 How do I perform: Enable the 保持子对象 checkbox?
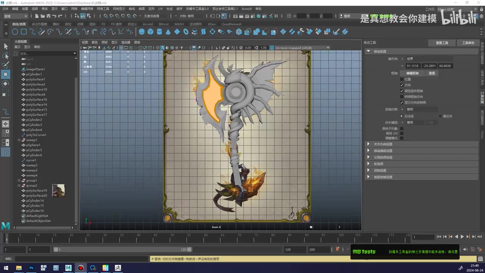[402, 129]
